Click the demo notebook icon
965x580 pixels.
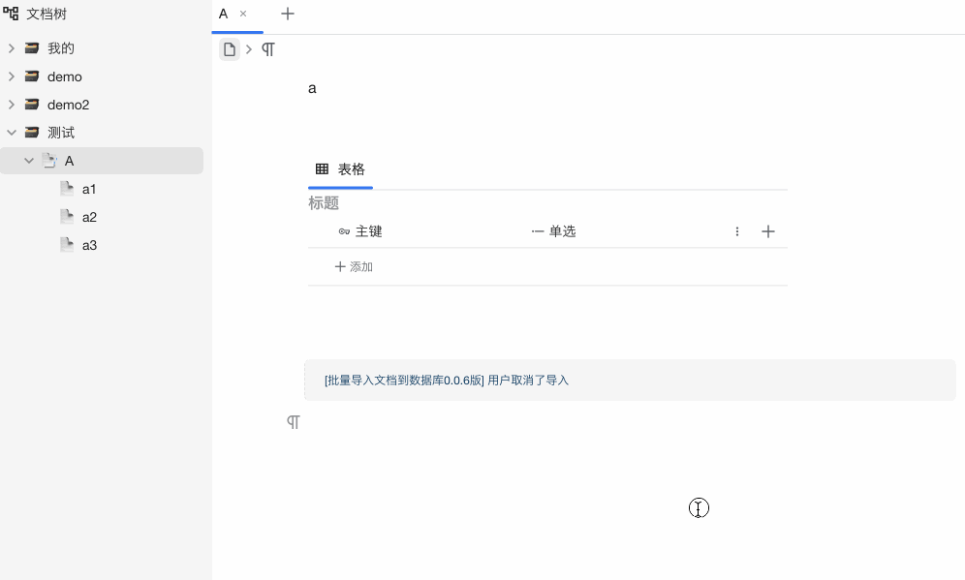[32, 76]
